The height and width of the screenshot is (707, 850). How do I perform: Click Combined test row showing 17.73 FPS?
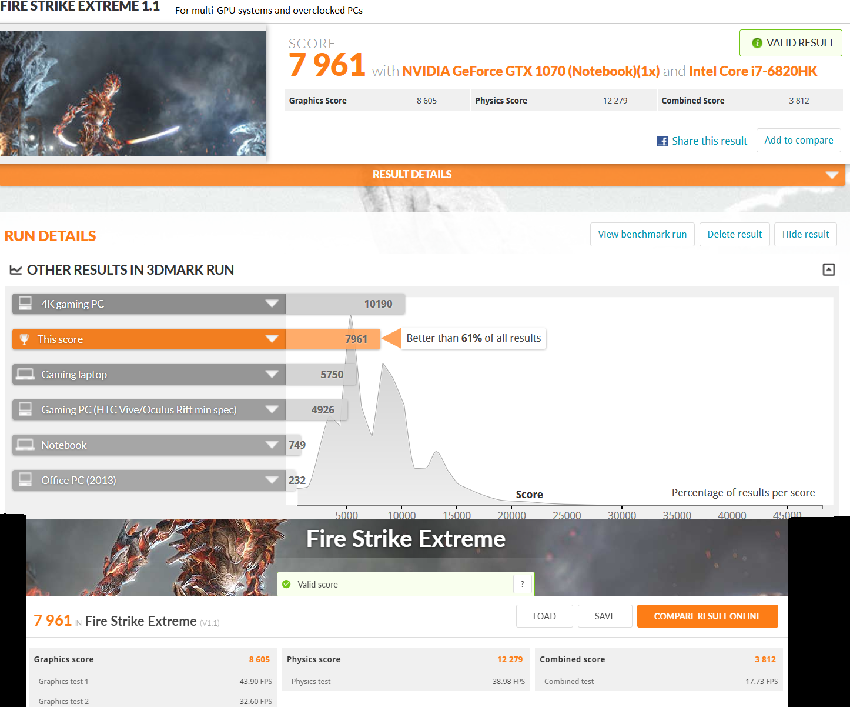(658, 681)
